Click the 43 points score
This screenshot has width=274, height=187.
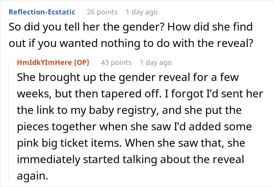coord(116,62)
